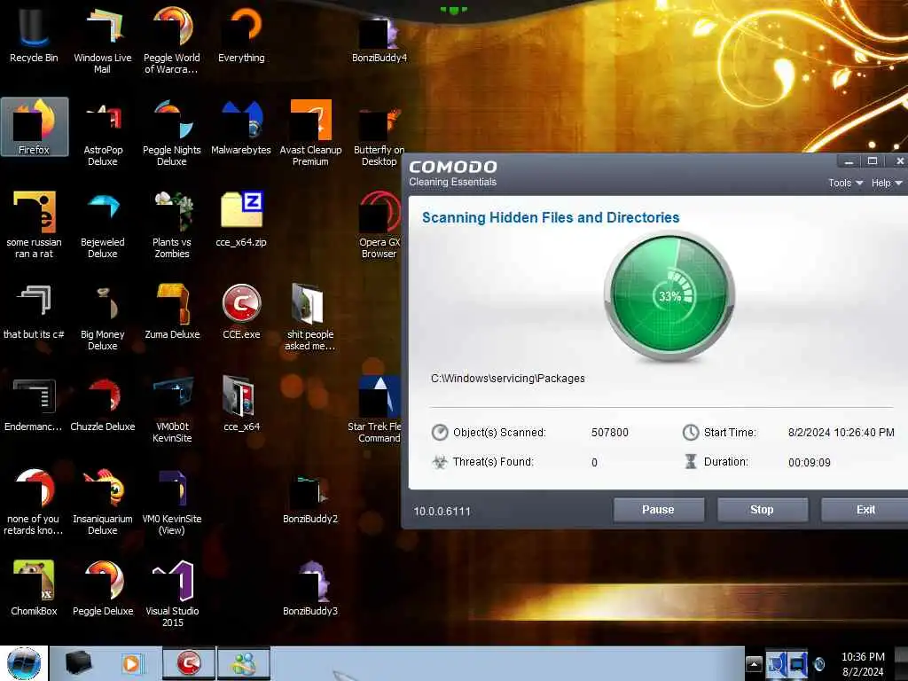Stop the running Comodo scan

(762, 510)
